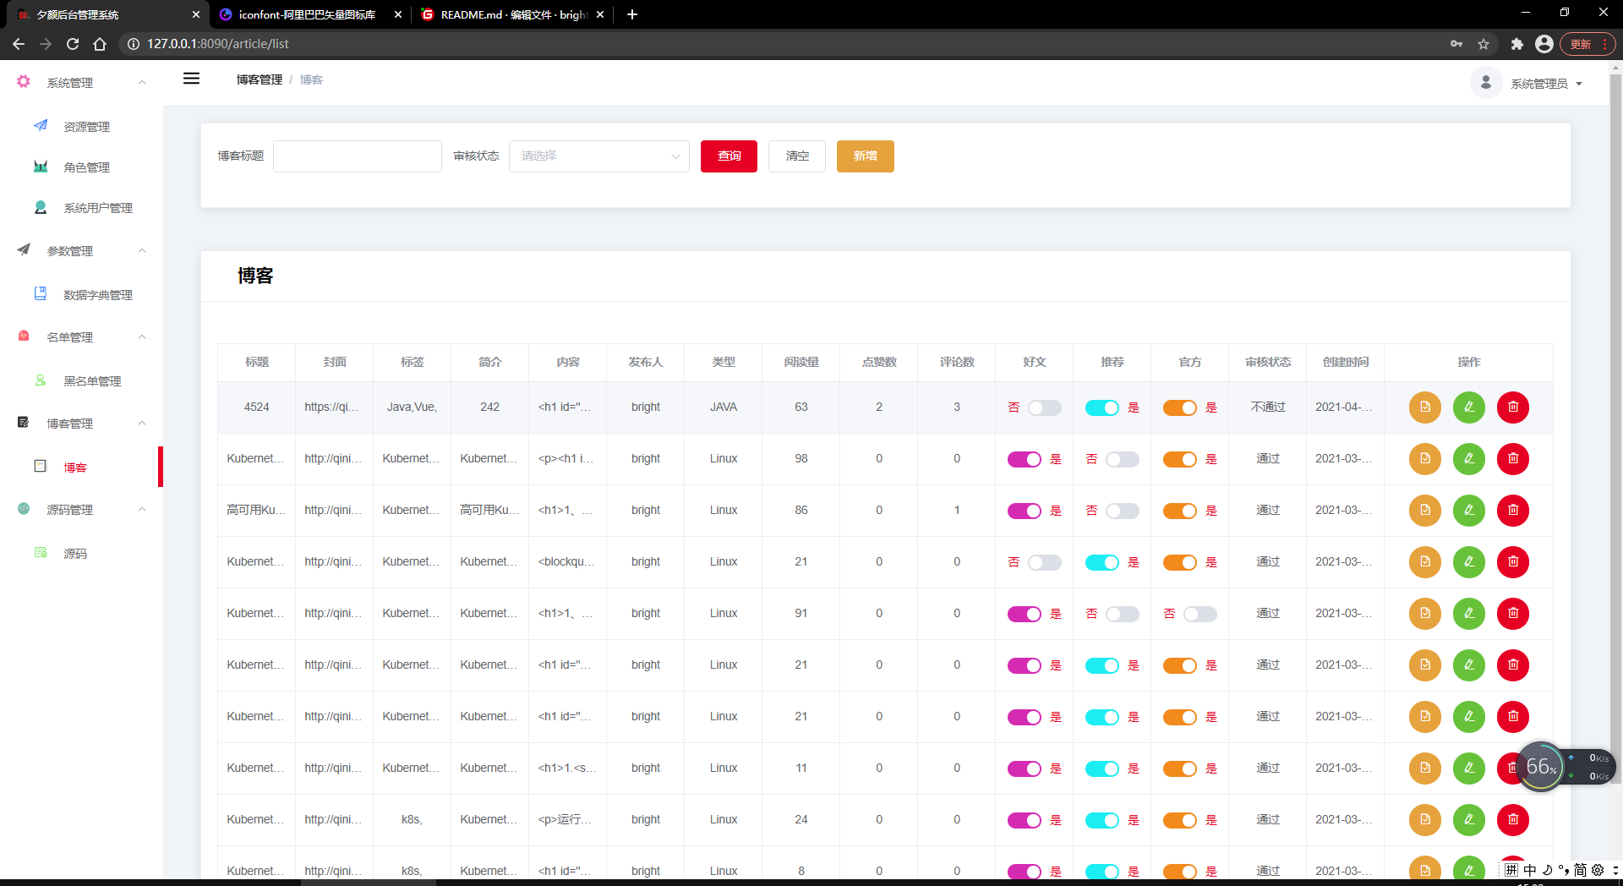The height and width of the screenshot is (886, 1623).
Task: Click the user icon beside 系统用户管理
Action: click(41, 207)
